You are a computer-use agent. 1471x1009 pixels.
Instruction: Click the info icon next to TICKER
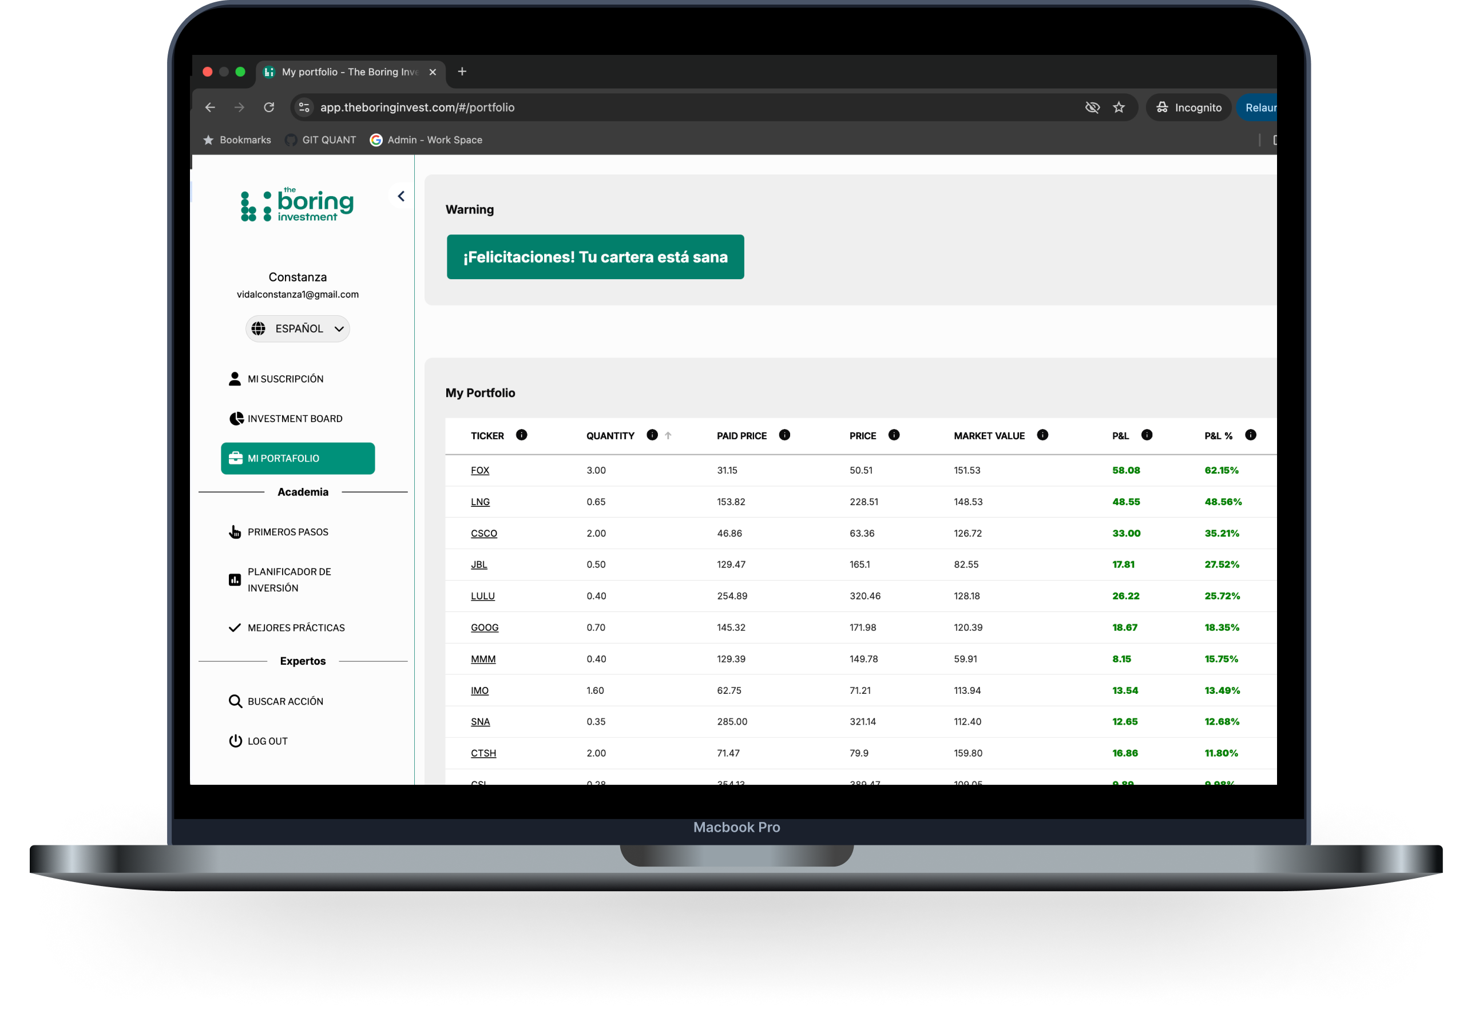coord(522,435)
